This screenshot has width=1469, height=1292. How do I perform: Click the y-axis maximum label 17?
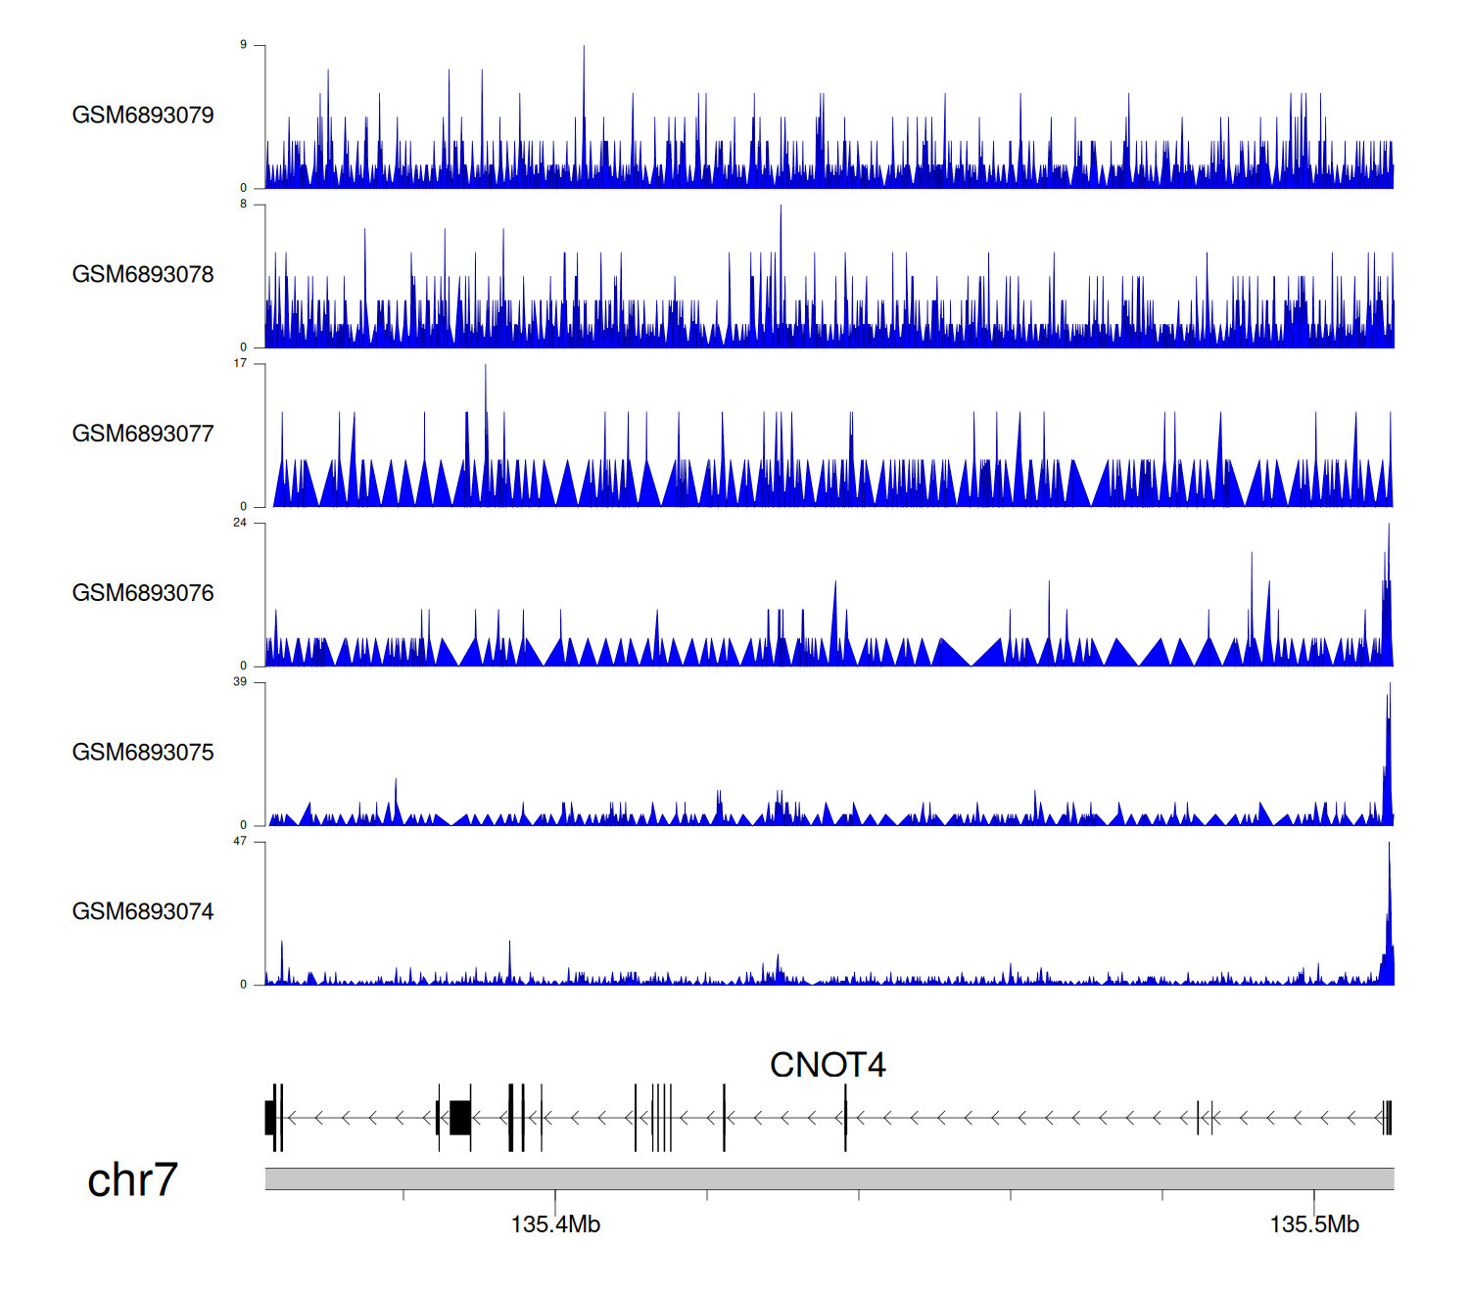pyautogui.click(x=240, y=363)
